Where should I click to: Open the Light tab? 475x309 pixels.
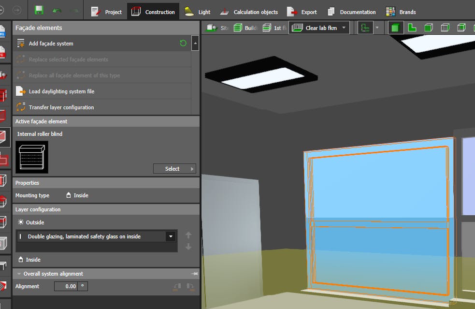pyautogui.click(x=198, y=12)
